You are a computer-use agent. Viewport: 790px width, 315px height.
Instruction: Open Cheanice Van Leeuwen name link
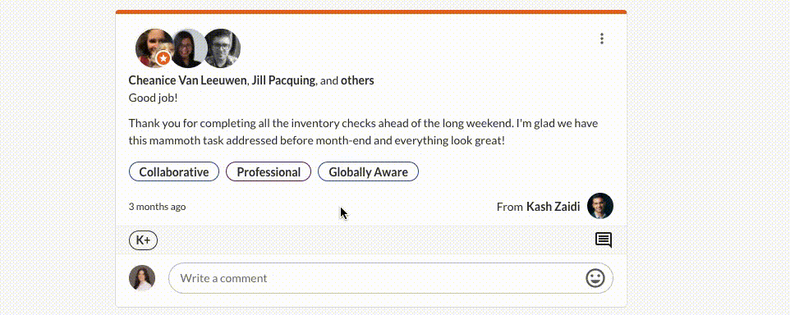pos(188,80)
